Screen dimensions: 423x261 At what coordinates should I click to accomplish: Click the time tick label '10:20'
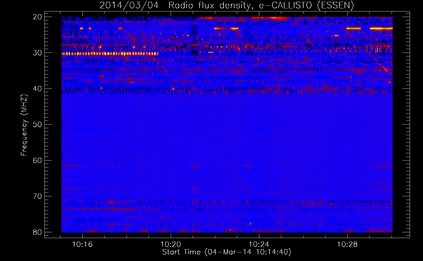(171, 245)
